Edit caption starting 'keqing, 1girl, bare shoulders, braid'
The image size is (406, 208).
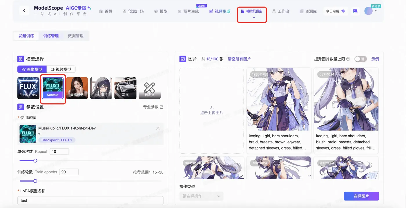pyautogui.click(x=278, y=142)
